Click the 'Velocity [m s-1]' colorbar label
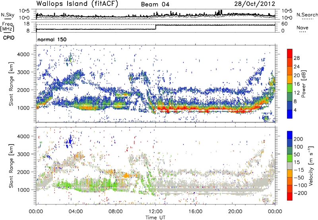This screenshot has height=220, width=318. (311, 166)
